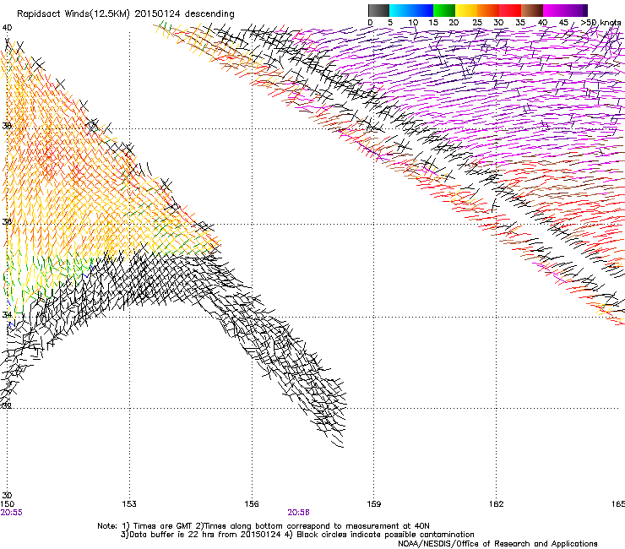This screenshot has height=549, width=625.
Task: Click the magenta-purple 40-50 knots legend segment
Action: [565, 10]
